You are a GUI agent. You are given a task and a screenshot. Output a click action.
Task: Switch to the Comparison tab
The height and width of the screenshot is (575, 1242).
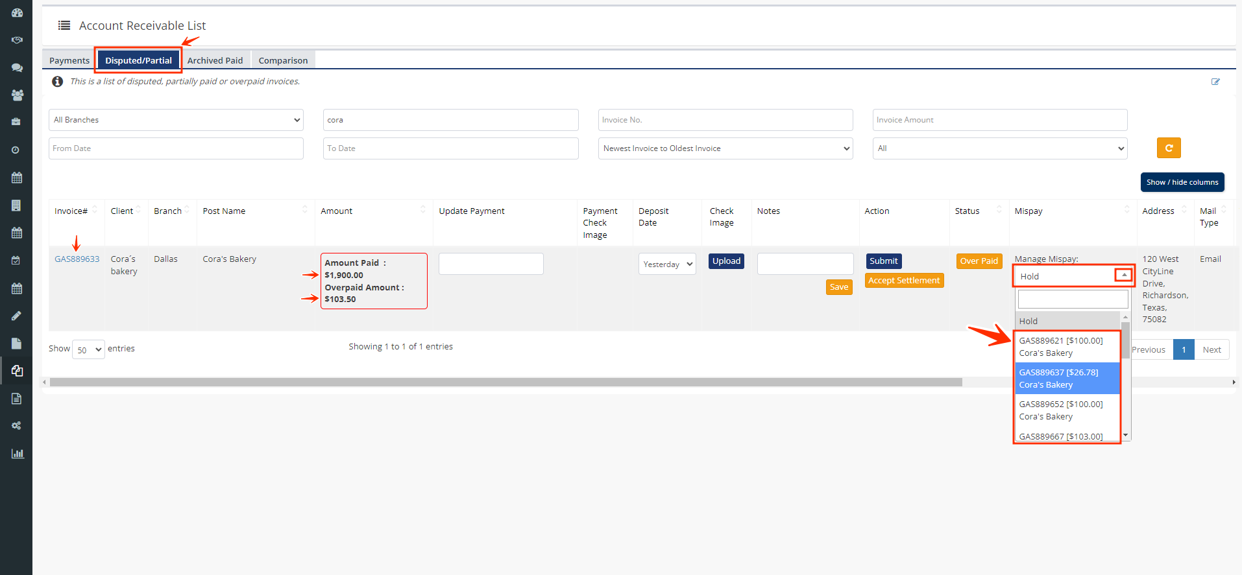[x=283, y=60]
